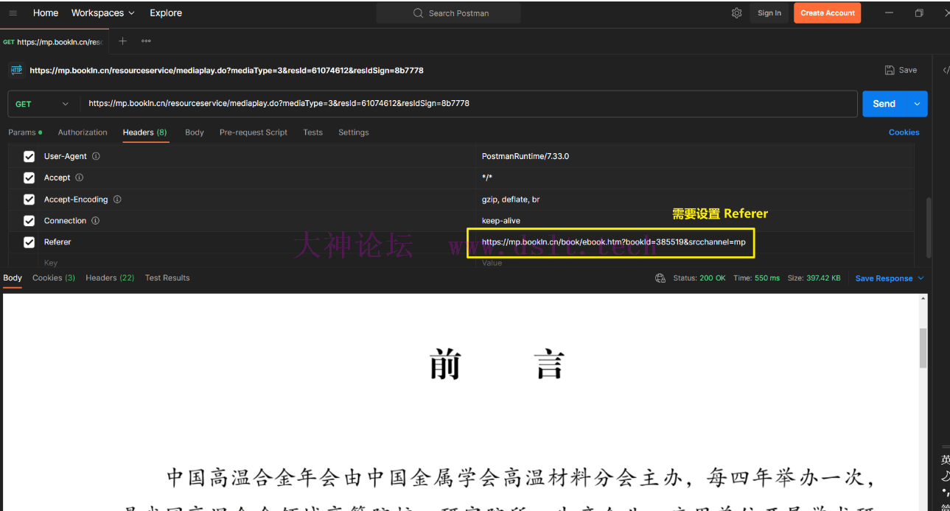The height and width of the screenshot is (511, 950).
Task: Open the Explore menu item
Action: 166,13
